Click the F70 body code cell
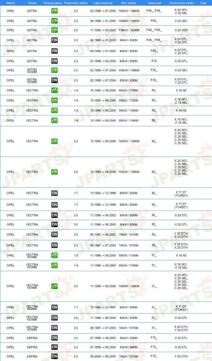 pos(154,61)
